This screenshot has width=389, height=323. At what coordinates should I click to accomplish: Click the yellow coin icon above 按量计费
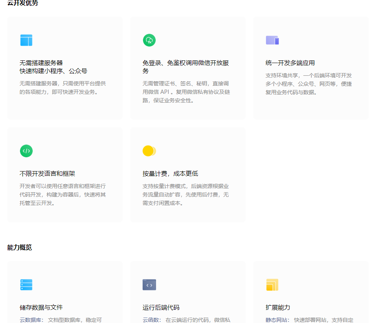coord(149,151)
